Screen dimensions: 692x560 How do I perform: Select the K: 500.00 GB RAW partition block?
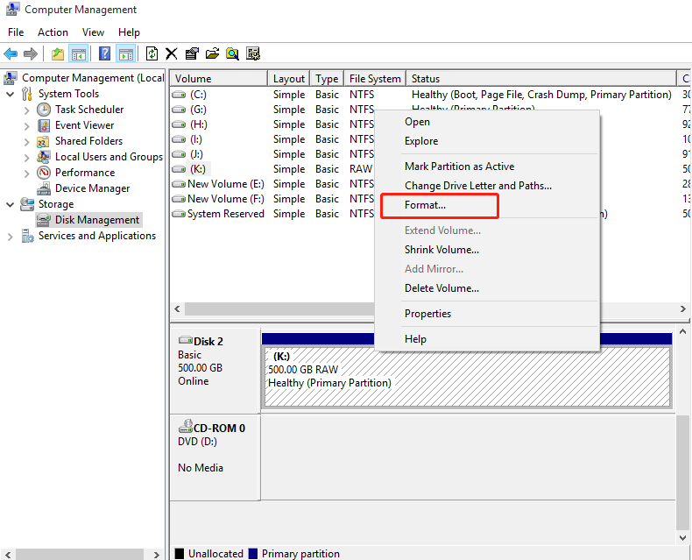click(466, 377)
